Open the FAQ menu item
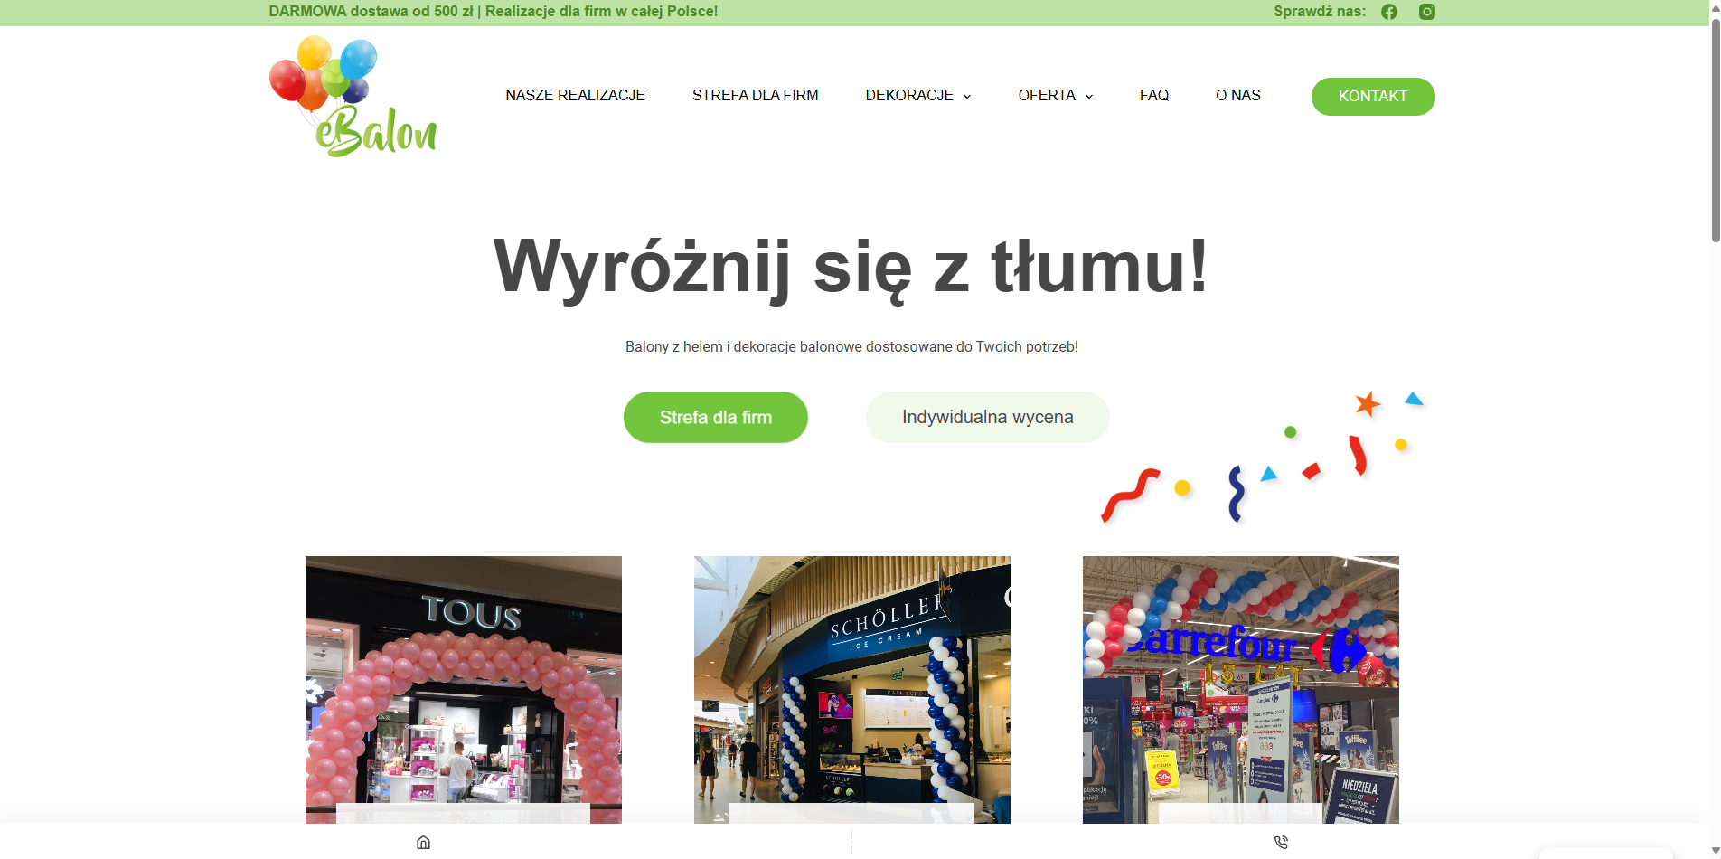The width and height of the screenshot is (1721, 859). (x=1153, y=95)
